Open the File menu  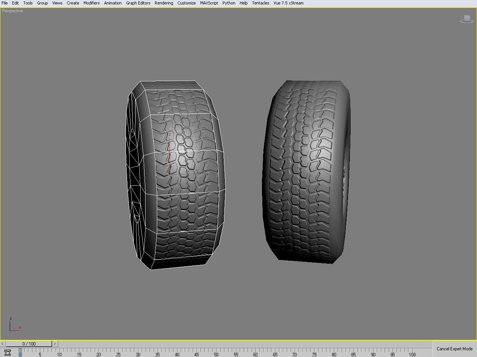coord(4,3)
